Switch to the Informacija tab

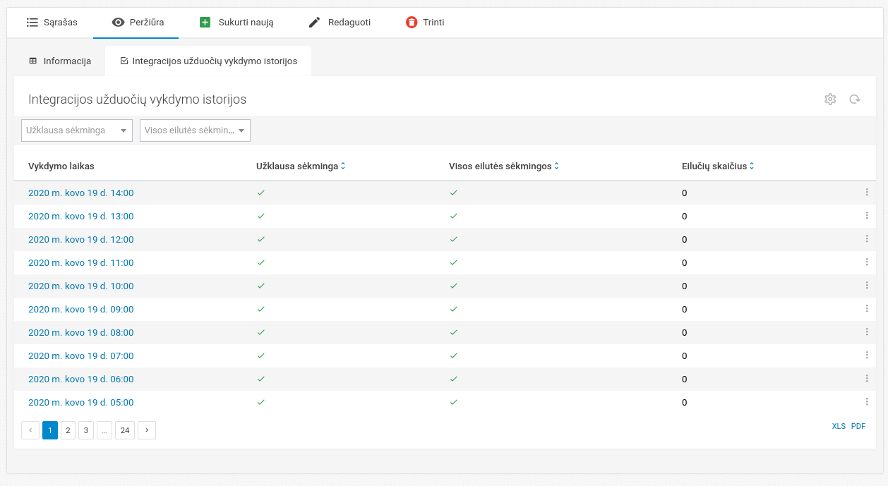pyautogui.click(x=60, y=61)
